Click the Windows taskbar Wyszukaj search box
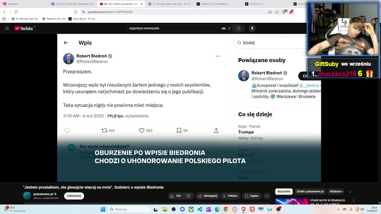 129,209
